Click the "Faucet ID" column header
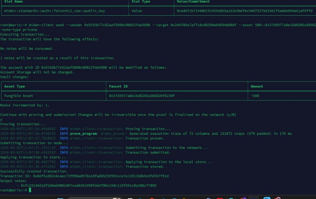This screenshot has height=199, width=316. tap(118, 86)
